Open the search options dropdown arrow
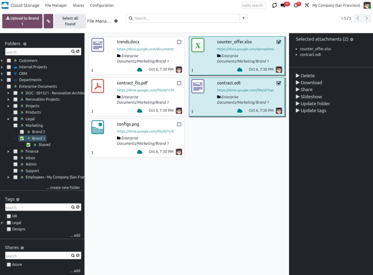The image size is (373, 275). coord(243,18)
